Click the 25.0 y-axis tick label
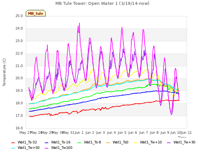Viewport: 206px width, 154px height. click(19, 16)
